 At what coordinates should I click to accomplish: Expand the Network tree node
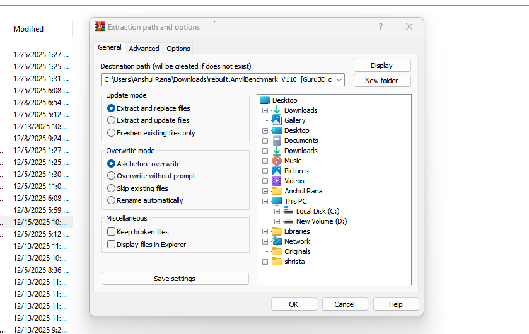(265, 241)
